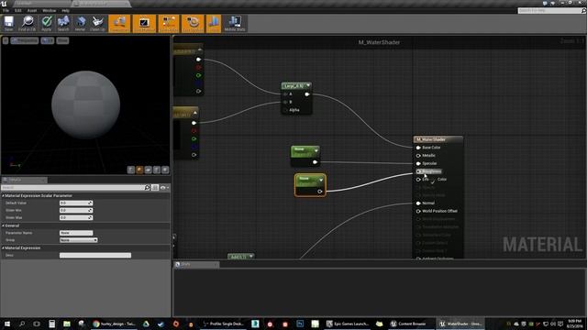Collapse the upper scalar parameter node arrow
This screenshot has width=587, height=330.
(x=316, y=150)
